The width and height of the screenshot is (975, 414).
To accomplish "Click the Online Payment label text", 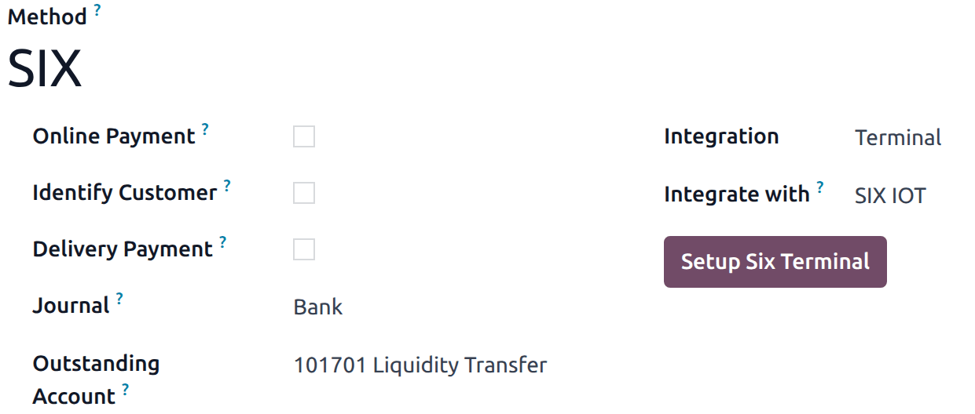I will tap(113, 136).
